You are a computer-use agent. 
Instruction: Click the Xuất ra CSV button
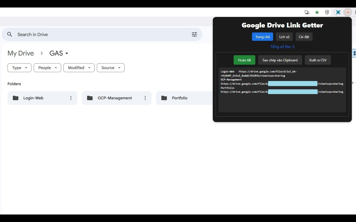coord(318,60)
